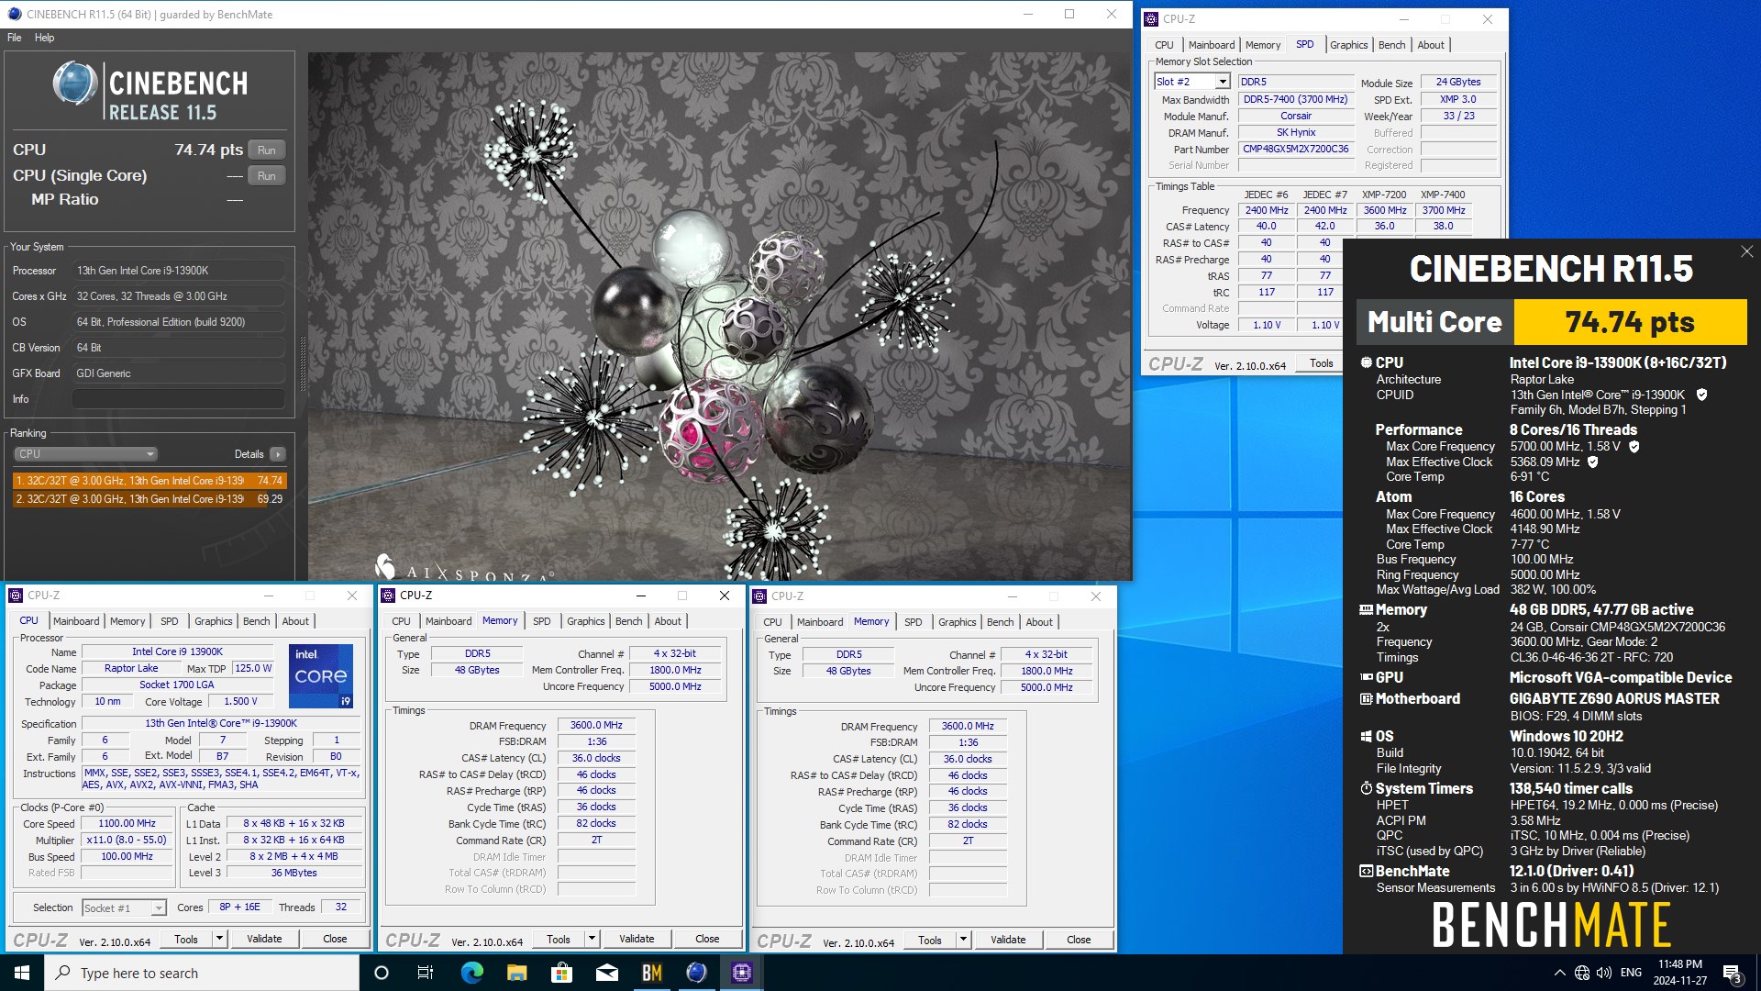This screenshot has height=991, width=1761.
Task: Select ranking entry scoring 74.74
Action: (149, 481)
